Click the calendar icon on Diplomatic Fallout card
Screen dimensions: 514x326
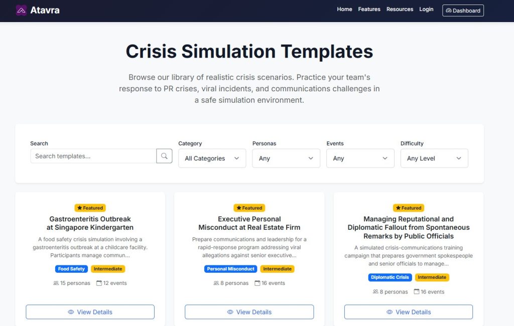coord(417,292)
